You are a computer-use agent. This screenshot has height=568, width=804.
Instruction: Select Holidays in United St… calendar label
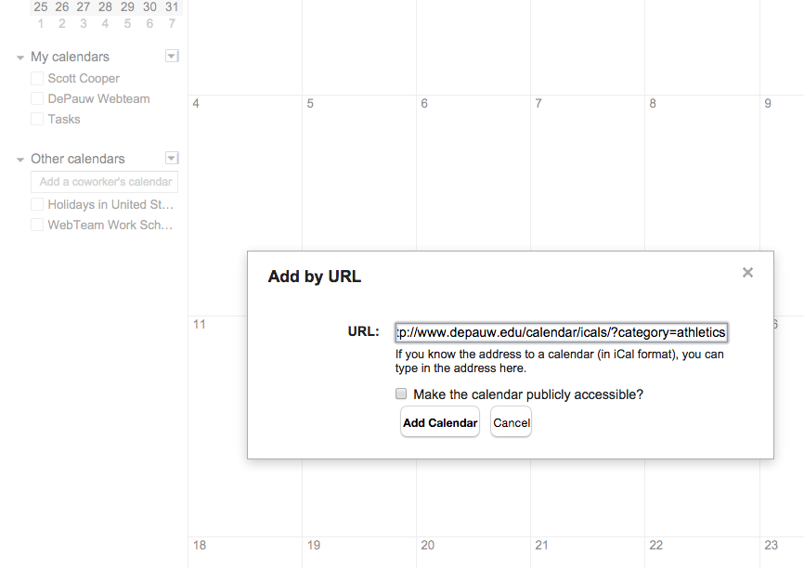[110, 204]
